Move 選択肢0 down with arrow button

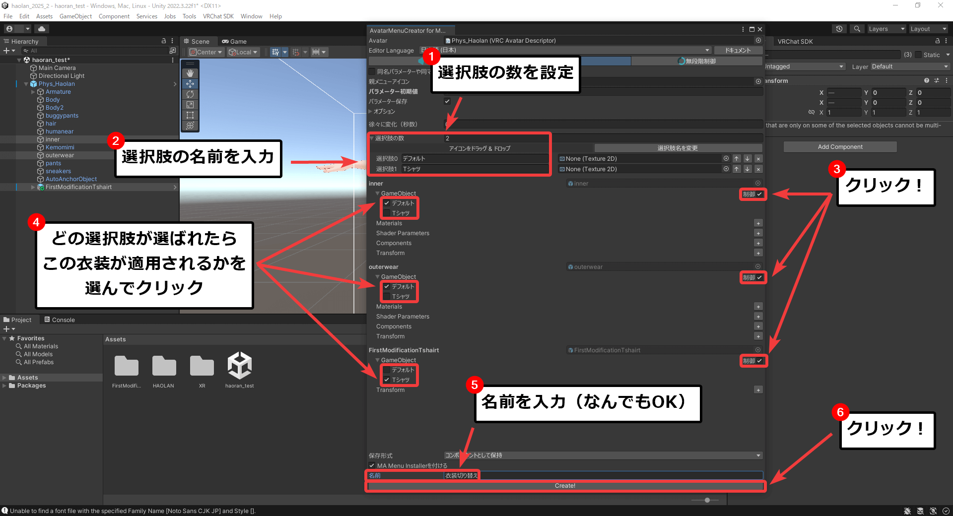click(748, 159)
